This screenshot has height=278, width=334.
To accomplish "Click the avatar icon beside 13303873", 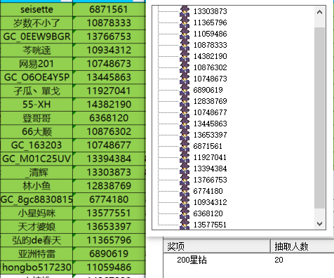I will [x=185, y=11].
